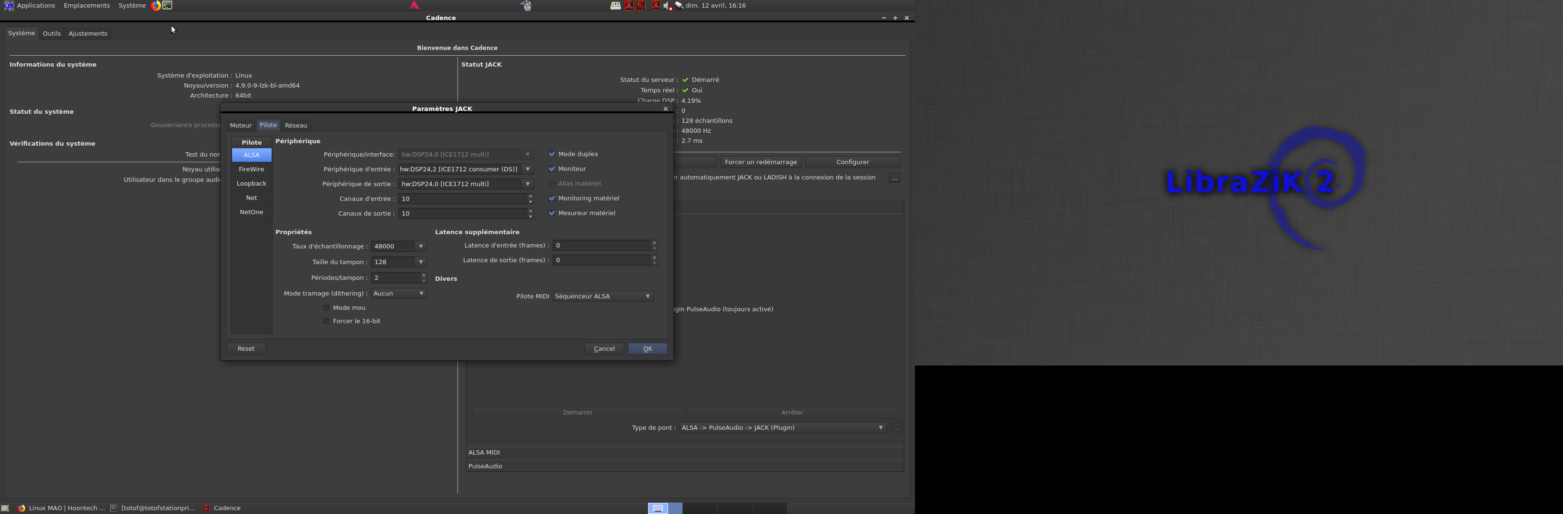The width and height of the screenshot is (1563, 514).
Task: Check Forcer le 16-bit option
Action: [x=326, y=321]
